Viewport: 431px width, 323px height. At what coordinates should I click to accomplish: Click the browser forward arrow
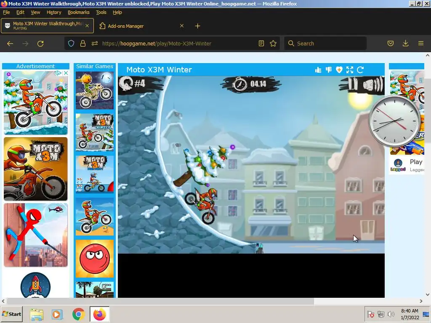tap(25, 43)
